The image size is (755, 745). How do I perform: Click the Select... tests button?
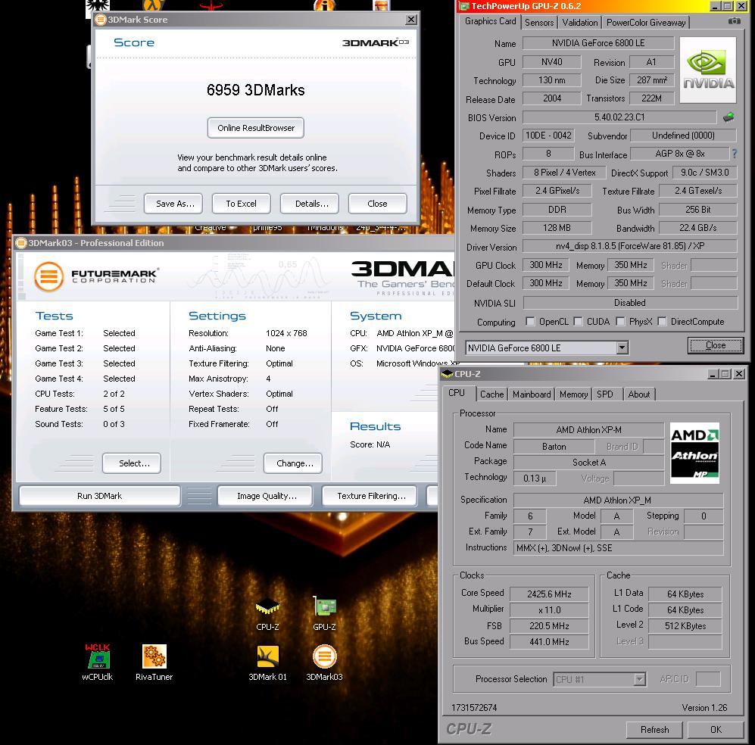[x=132, y=463]
